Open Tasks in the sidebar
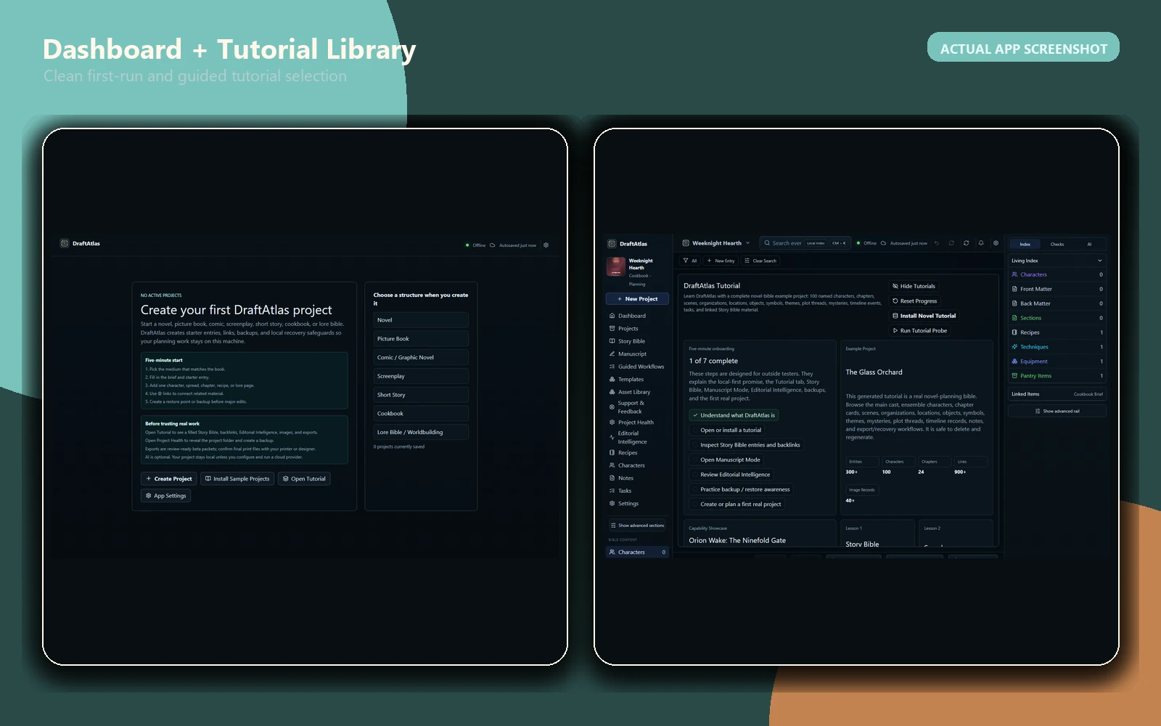The image size is (1161, 726). tap(637, 491)
